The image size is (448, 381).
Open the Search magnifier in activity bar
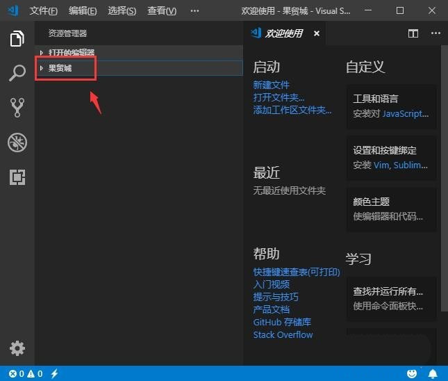(x=17, y=72)
